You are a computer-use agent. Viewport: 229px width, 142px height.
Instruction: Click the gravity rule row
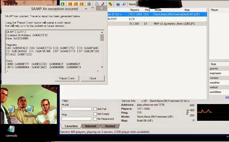point(219,69)
